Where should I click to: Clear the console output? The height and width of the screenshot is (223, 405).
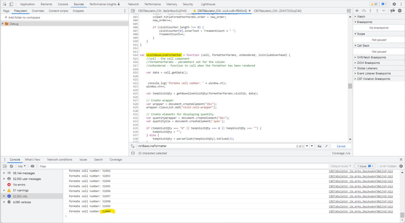[x=11, y=166]
